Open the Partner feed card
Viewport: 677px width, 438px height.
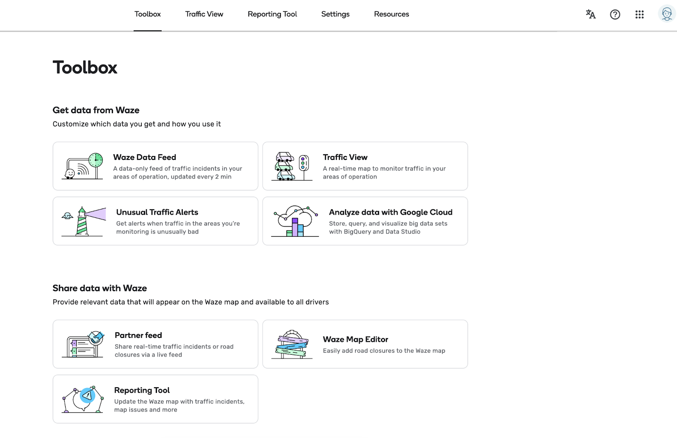tap(155, 344)
